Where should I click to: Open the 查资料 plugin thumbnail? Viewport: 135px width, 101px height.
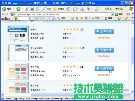coord(18,34)
